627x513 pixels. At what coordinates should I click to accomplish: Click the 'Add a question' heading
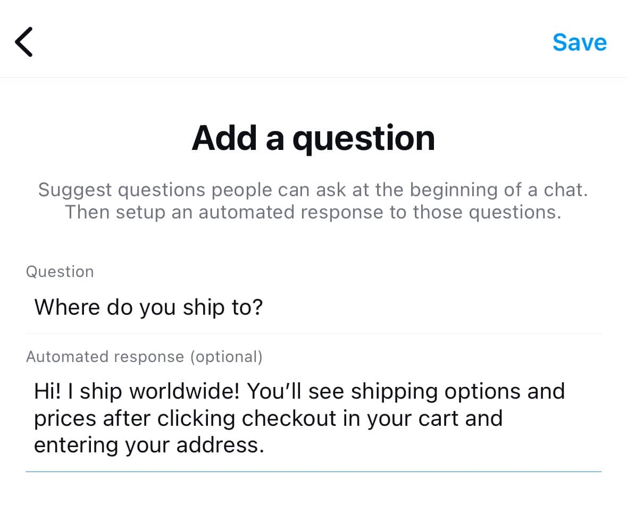pyautogui.click(x=313, y=137)
